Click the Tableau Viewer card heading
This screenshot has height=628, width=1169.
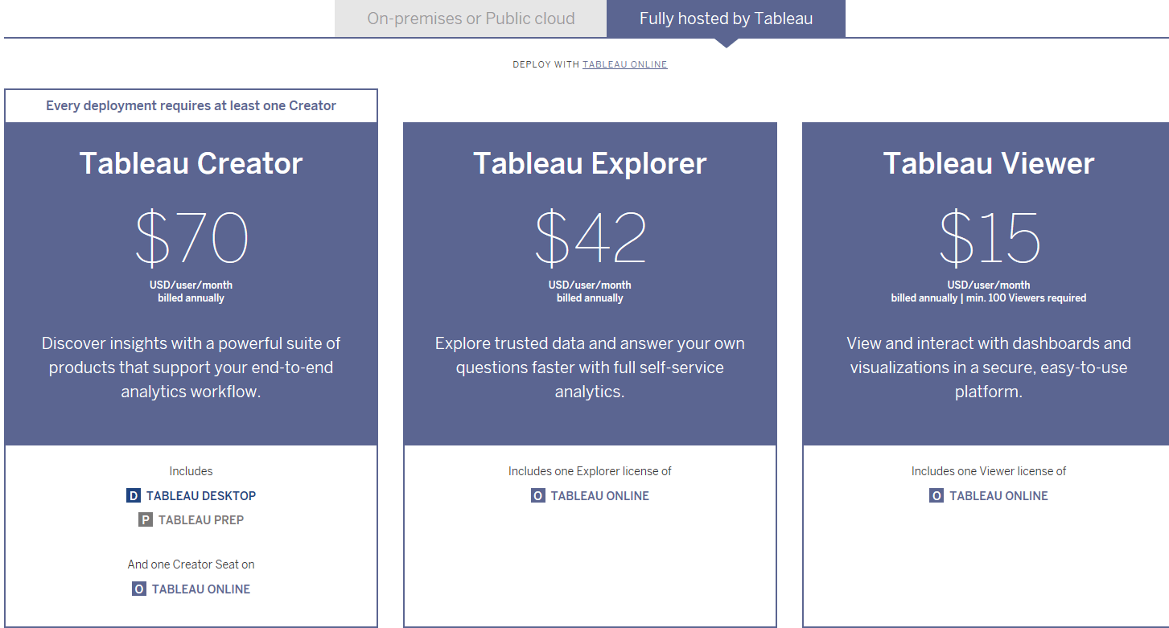[989, 163]
